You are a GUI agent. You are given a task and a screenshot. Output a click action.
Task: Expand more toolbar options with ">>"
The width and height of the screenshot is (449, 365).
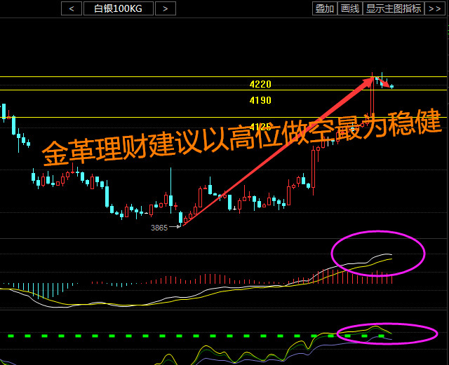(x=434, y=8)
